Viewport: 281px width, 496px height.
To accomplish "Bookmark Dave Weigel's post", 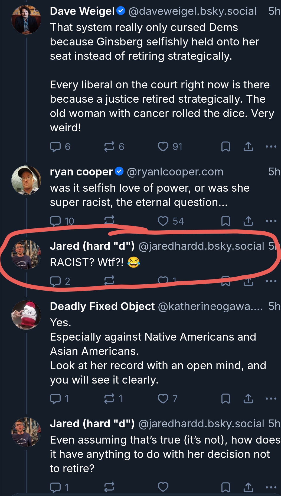I will pos(226,147).
